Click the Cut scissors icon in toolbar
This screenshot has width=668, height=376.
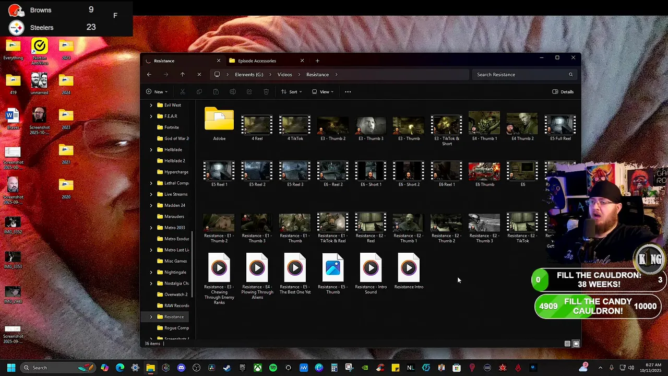(x=183, y=92)
